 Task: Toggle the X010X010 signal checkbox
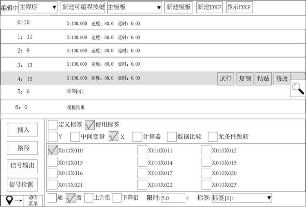[53, 150]
